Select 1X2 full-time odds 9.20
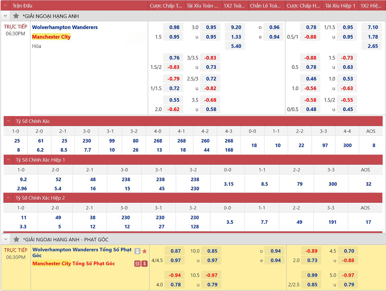Image resolution: width=386 pixels, height=291 pixels. tap(236, 27)
